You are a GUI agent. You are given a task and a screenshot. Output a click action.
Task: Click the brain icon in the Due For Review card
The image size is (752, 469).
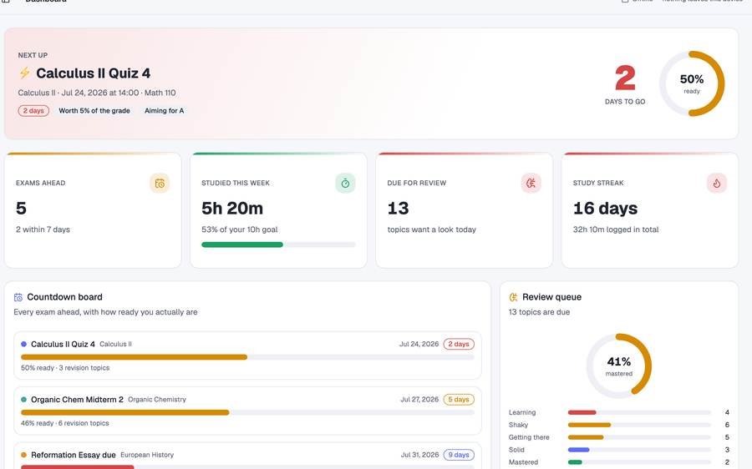[x=531, y=184]
